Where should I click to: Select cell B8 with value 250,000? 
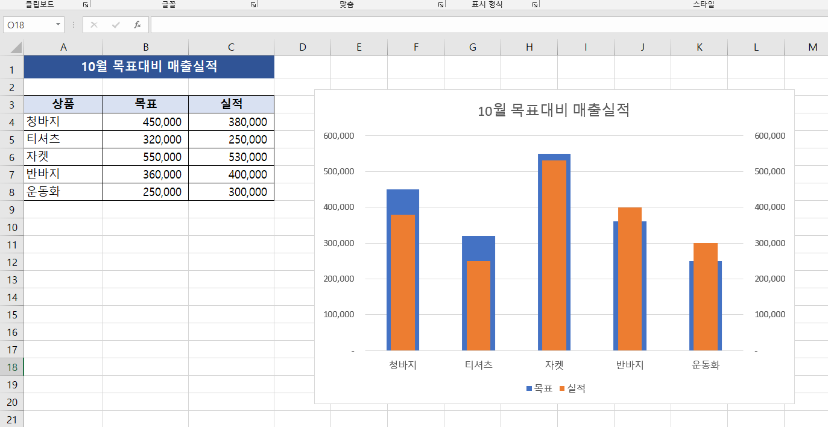click(145, 192)
